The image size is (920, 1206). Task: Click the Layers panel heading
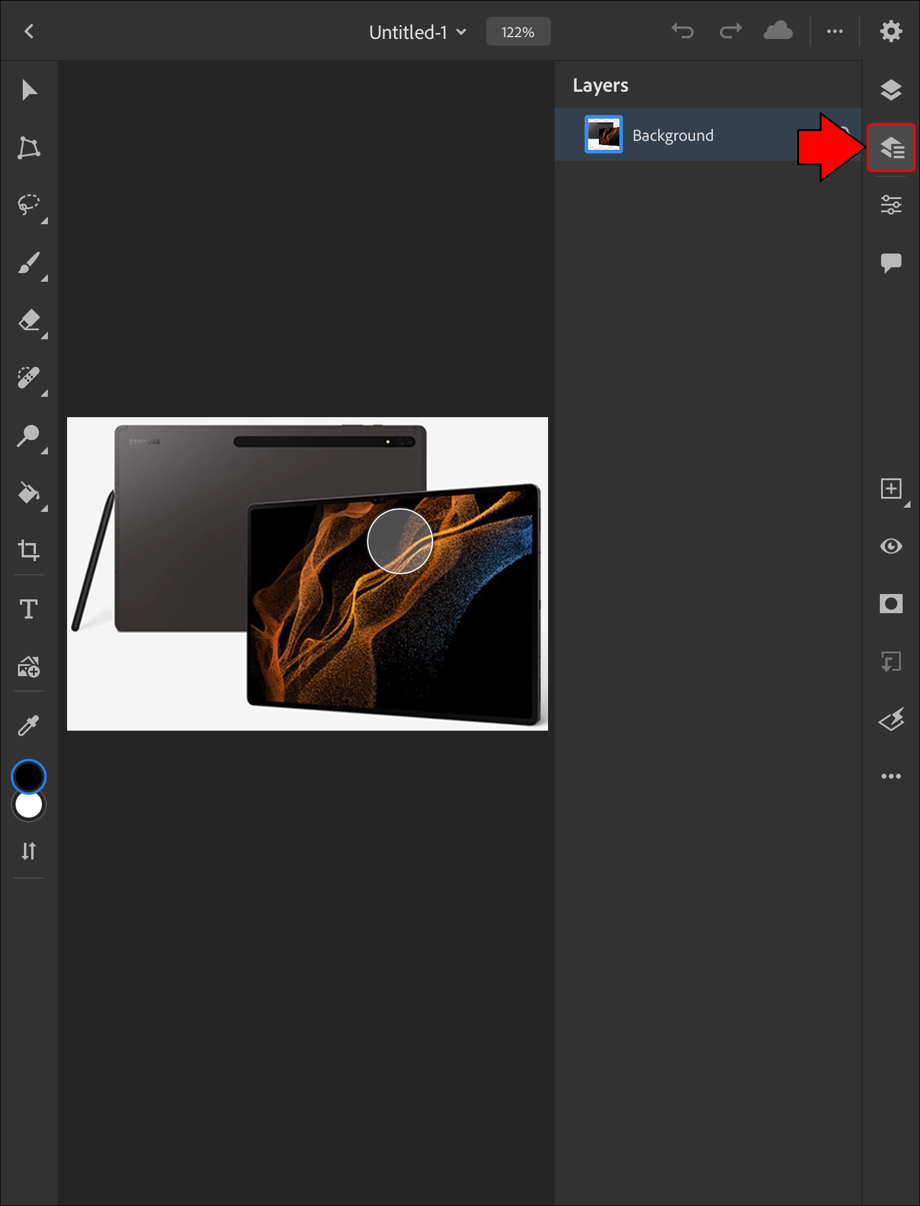tap(601, 86)
